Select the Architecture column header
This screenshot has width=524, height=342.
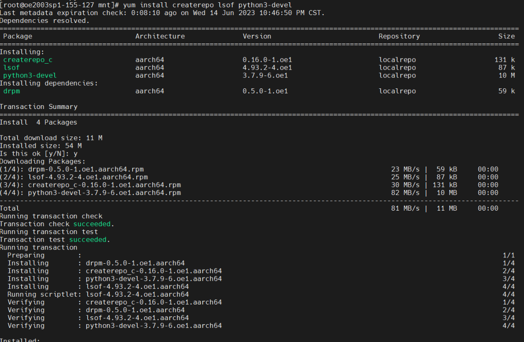[160, 36]
